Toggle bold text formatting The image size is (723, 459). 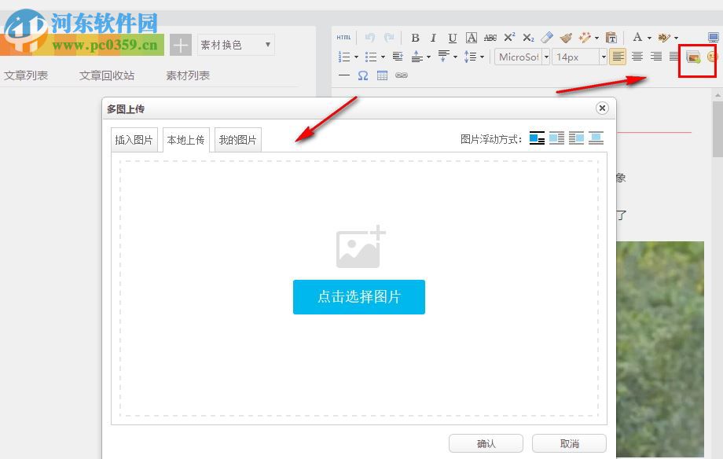415,37
